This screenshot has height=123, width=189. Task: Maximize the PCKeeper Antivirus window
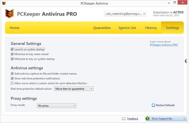click(x=175, y=2)
